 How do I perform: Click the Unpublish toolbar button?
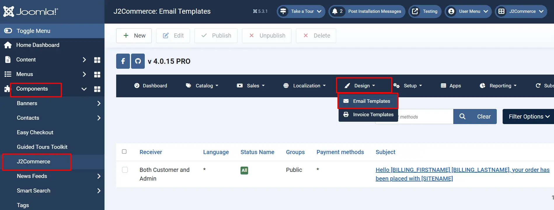[x=267, y=36]
